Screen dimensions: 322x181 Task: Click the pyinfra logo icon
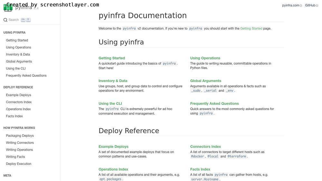[8, 8]
